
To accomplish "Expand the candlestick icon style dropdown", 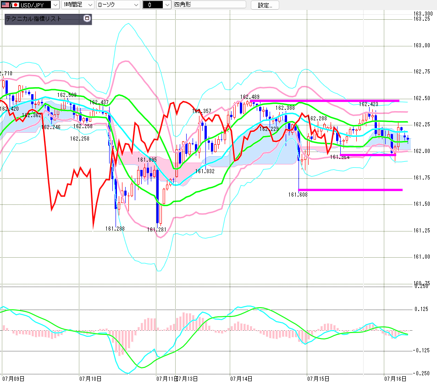I will tap(157, 5).
